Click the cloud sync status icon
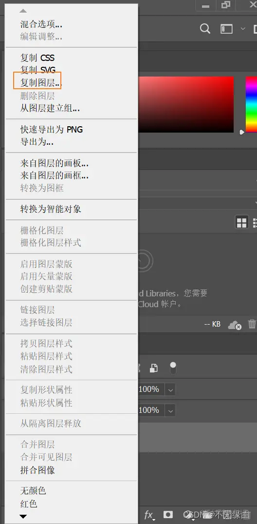 coord(235,325)
